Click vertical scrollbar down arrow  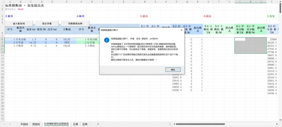[280, 120]
